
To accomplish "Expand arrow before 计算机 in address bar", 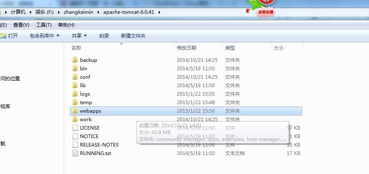I will (x=6, y=12).
